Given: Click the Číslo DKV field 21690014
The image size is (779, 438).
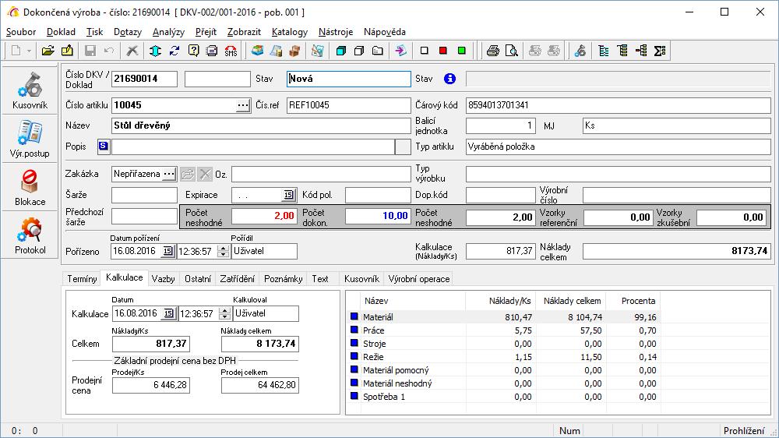Looking at the screenshot, I should tap(144, 79).
